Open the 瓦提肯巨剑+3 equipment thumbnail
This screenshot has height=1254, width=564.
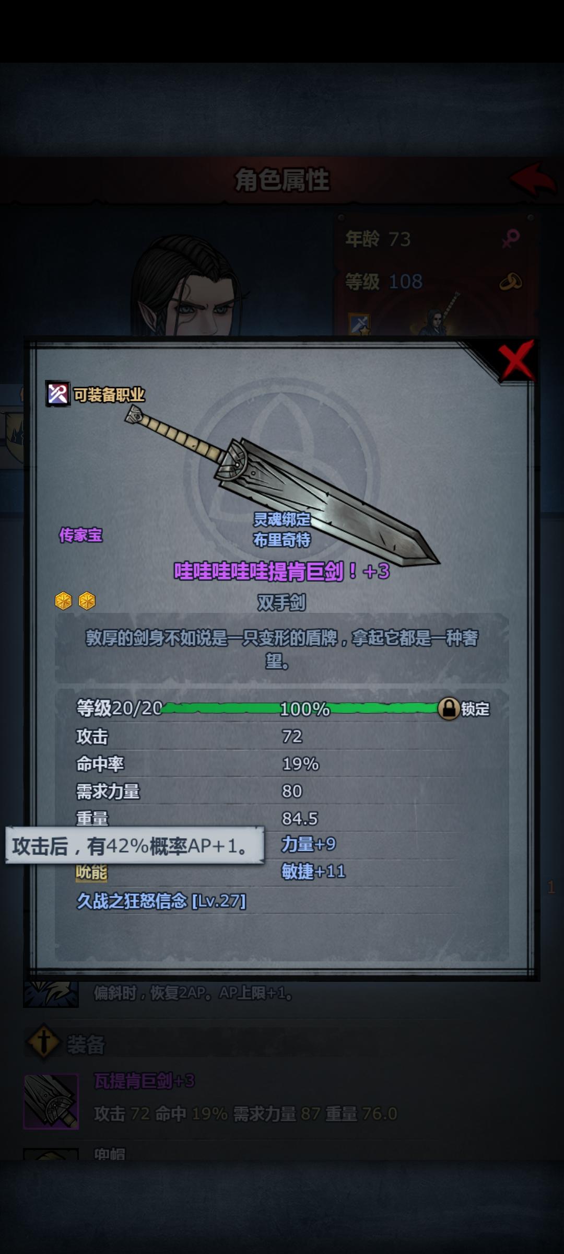click(51, 1101)
